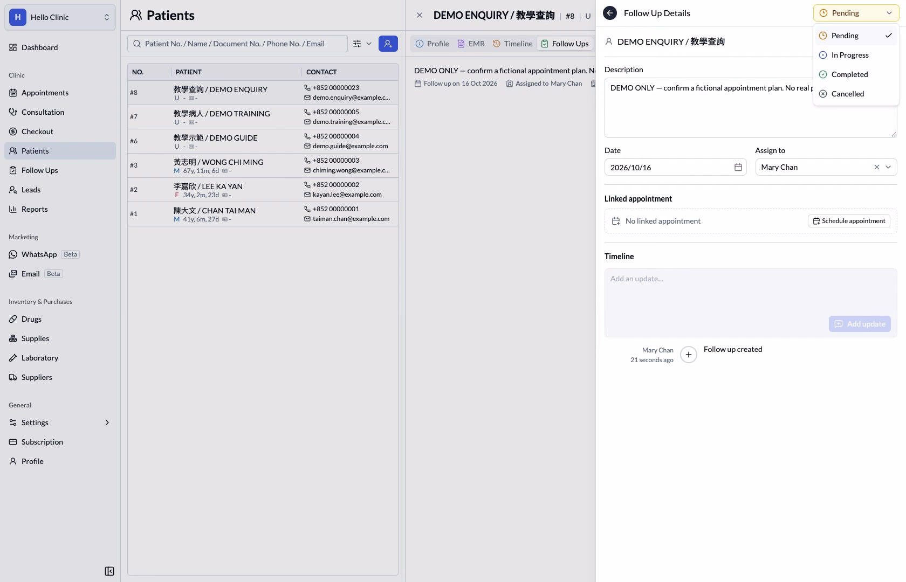Open Reports in the sidebar
The image size is (906, 582).
pyautogui.click(x=60, y=209)
